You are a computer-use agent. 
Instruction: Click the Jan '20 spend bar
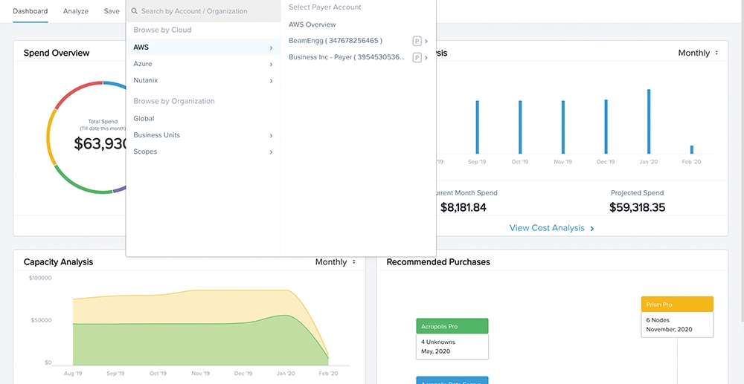pyautogui.click(x=649, y=121)
